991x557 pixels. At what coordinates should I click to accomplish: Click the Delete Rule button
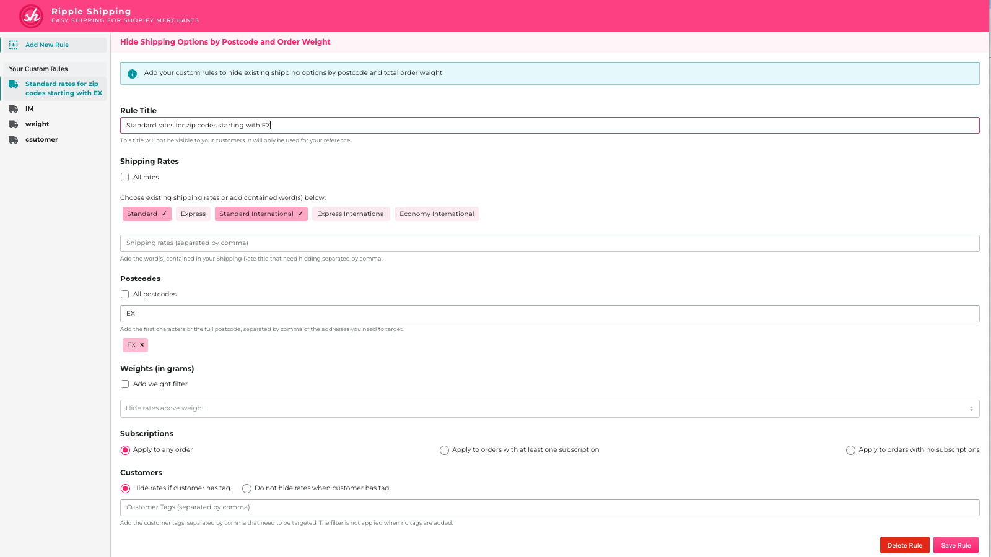905,545
